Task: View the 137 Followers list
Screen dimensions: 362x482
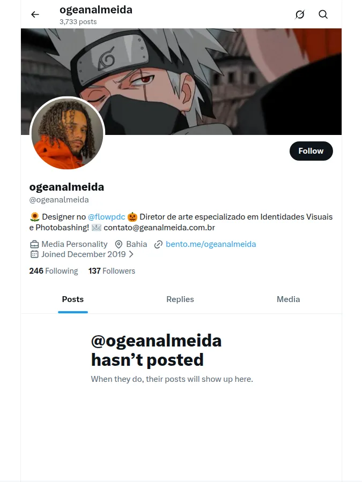Action: click(x=112, y=271)
